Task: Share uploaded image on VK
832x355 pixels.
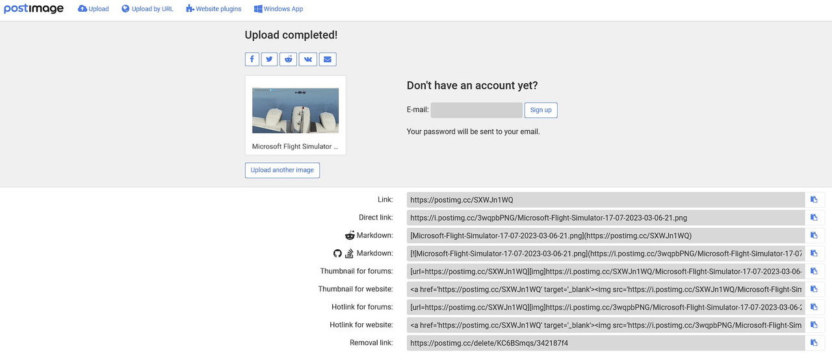Action: pos(308,59)
